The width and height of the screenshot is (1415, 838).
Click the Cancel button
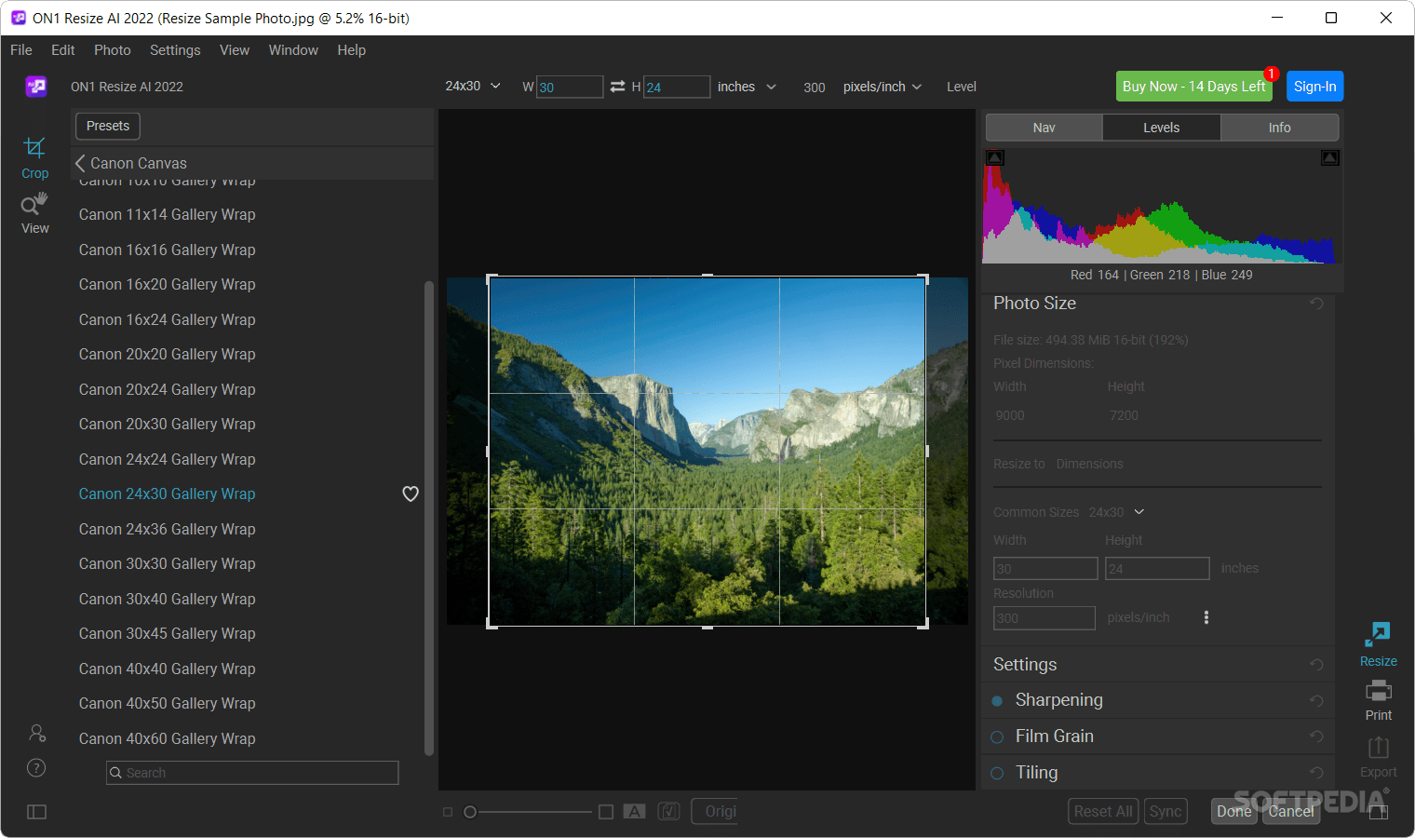(x=1291, y=812)
